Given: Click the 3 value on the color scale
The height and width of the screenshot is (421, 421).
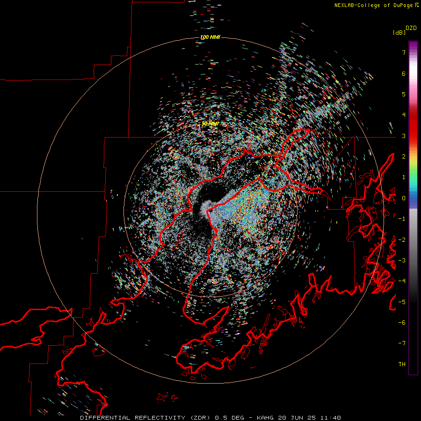Looking at the screenshot, I should coord(404,136).
